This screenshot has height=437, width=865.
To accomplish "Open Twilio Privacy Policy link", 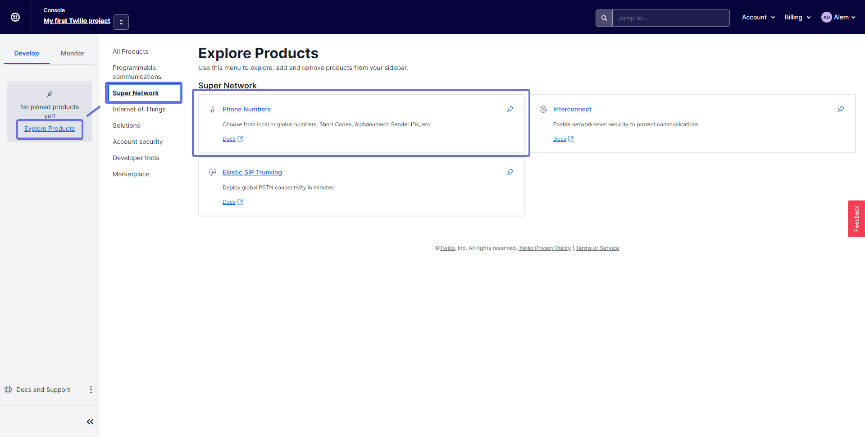I will coord(545,248).
